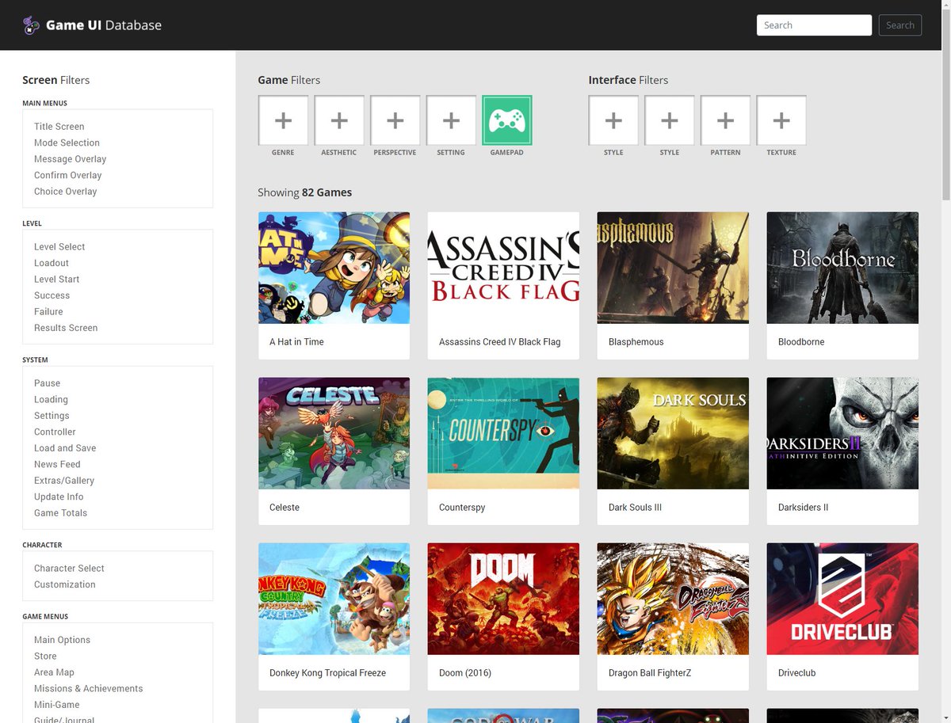951x723 pixels.
Task: Click the Search button in header
Action: [900, 25]
